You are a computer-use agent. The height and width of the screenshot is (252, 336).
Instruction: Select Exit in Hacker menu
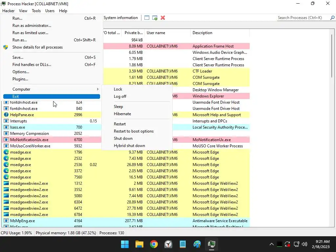(52, 96)
